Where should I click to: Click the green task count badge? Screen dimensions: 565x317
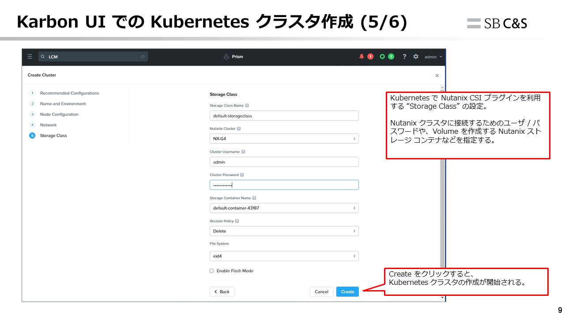391,57
